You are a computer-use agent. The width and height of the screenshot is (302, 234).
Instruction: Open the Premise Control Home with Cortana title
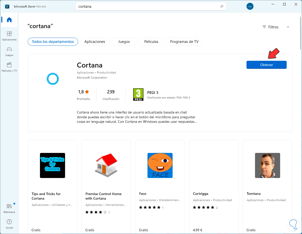point(104,196)
